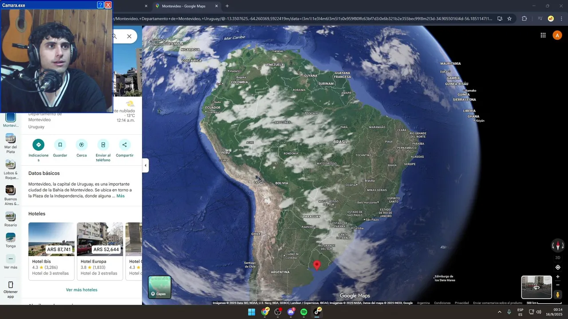Click the Compartir share icon
This screenshot has height=319, width=568.
[x=125, y=144]
